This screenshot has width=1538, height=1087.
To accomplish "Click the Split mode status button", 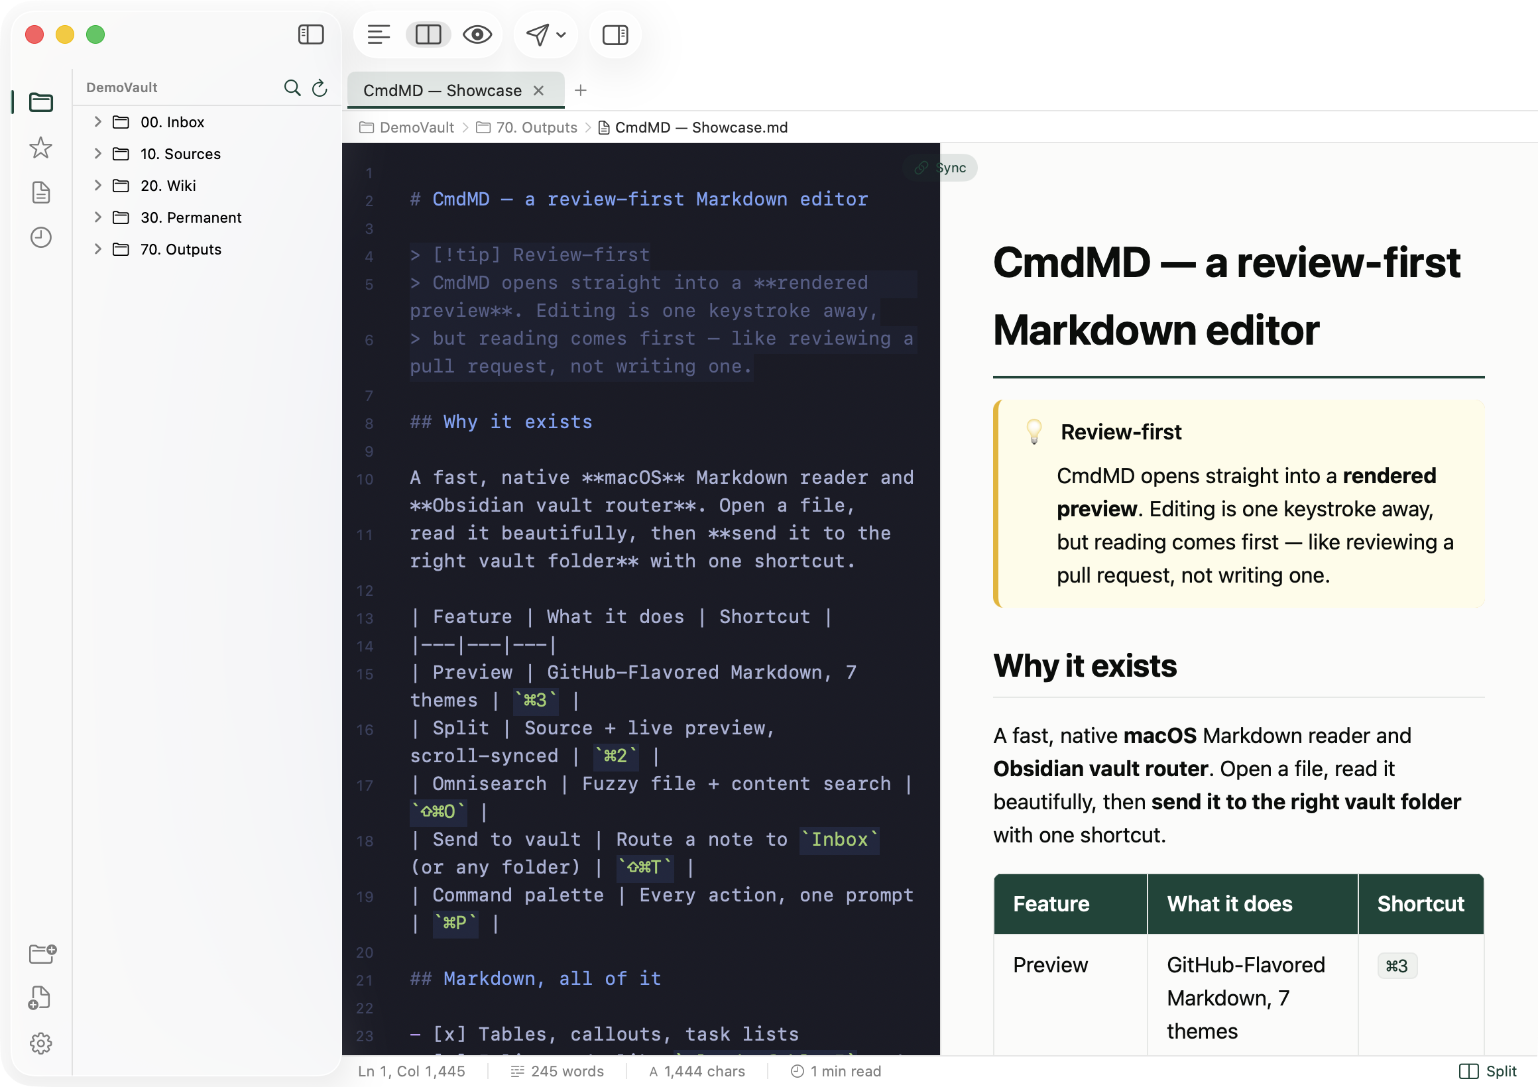I will coord(1487,1071).
